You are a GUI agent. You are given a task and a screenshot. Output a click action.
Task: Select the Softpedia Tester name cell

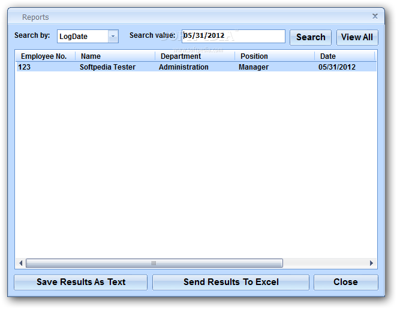coord(107,67)
